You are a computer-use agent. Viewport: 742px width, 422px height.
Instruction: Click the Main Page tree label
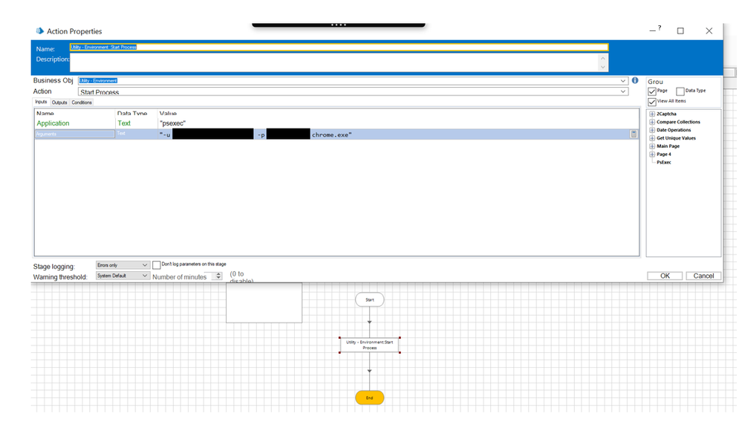pyautogui.click(x=668, y=146)
